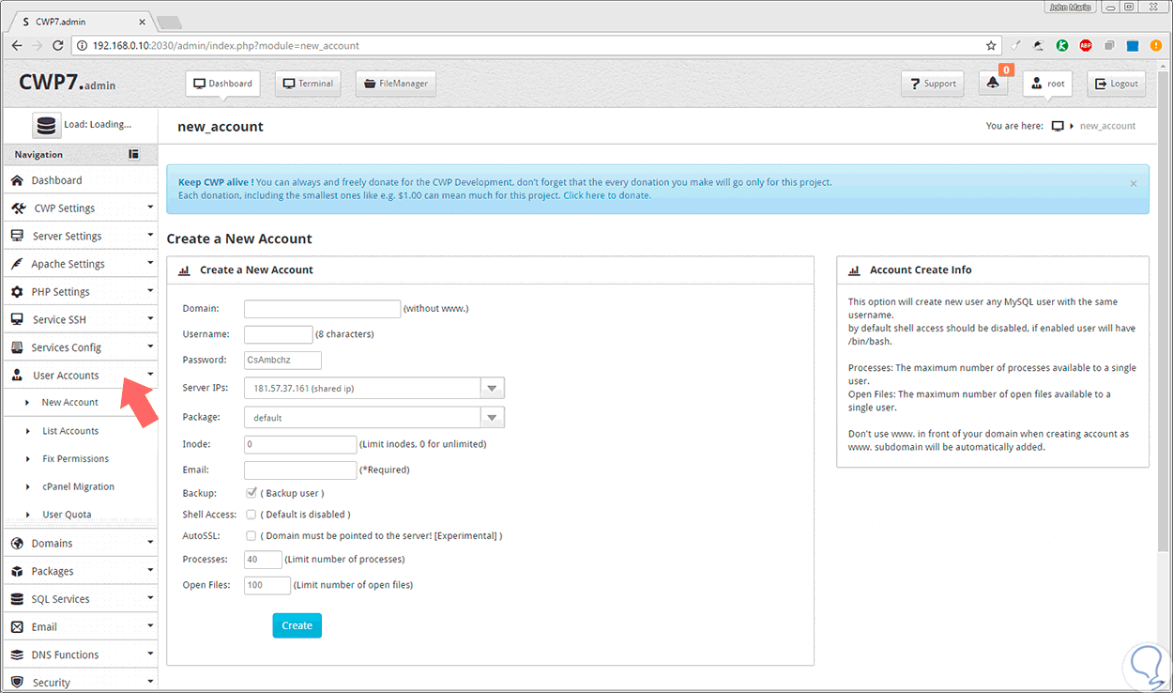Click the DNS Functions server icon

17,654
